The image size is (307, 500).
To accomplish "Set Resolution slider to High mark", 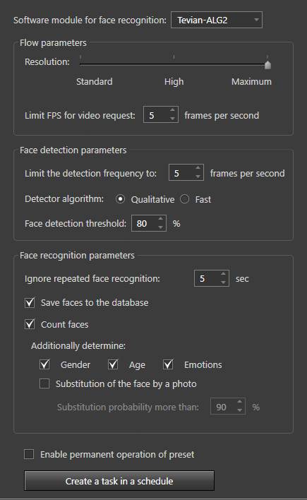I will 174,64.
